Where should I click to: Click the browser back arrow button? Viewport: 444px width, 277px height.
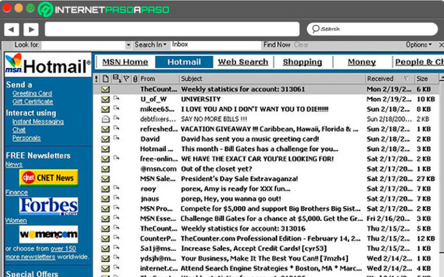12,29
